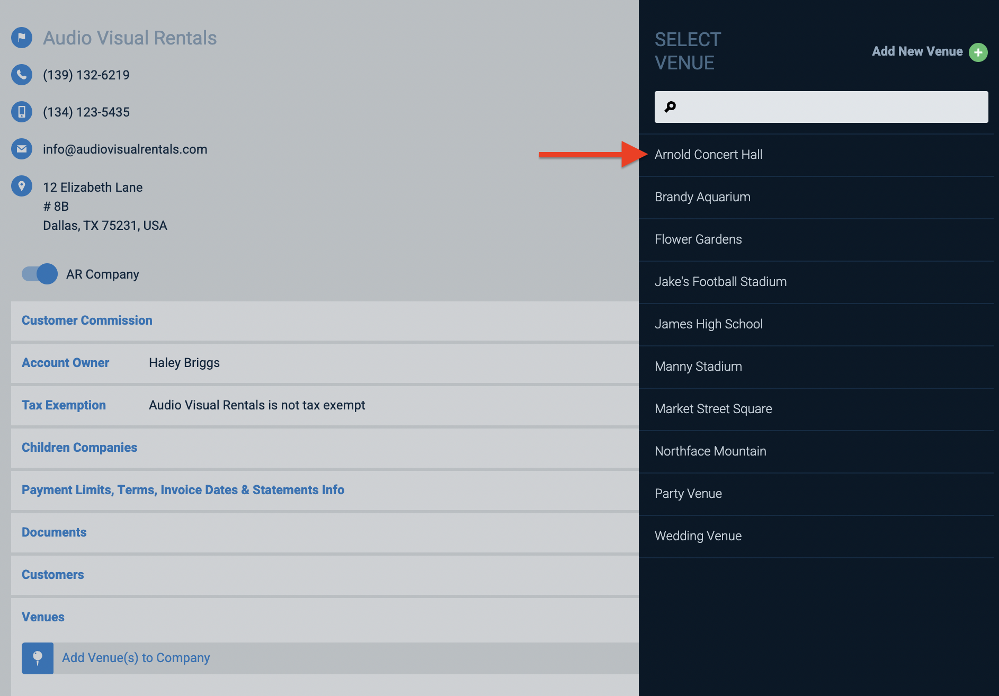Select Jake's Football Stadium venue
This screenshot has width=999, height=696.
(x=816, y=282)
